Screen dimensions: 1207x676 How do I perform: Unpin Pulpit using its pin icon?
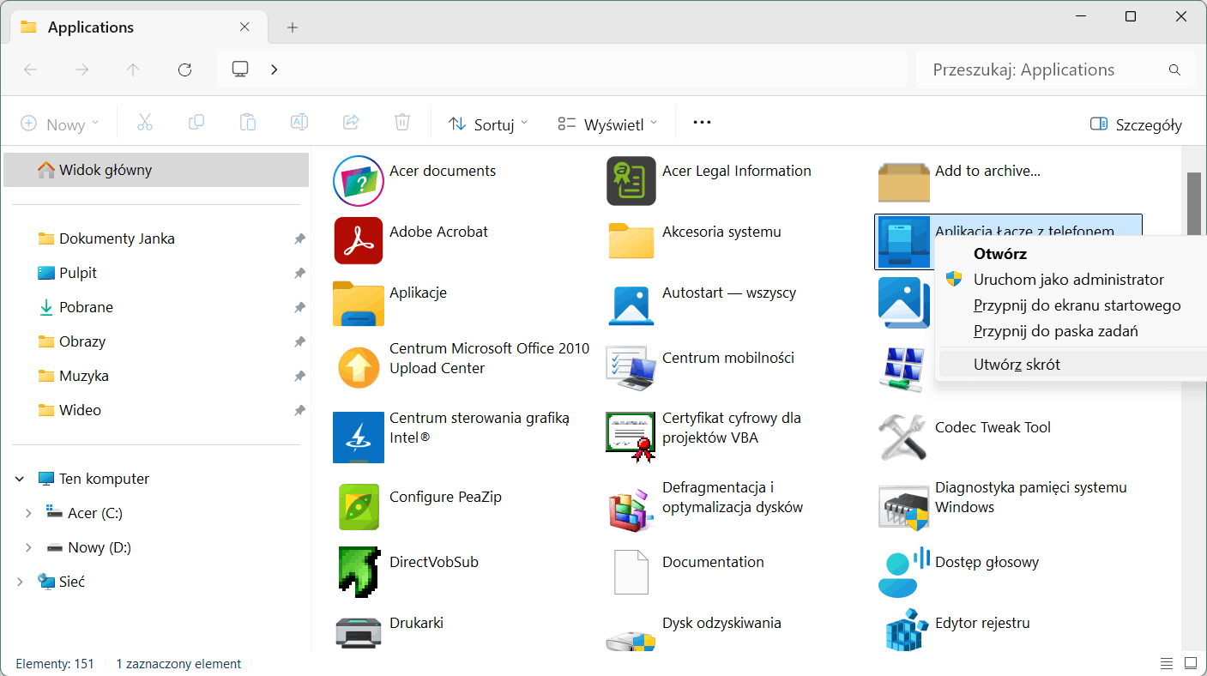click(299, 273)
